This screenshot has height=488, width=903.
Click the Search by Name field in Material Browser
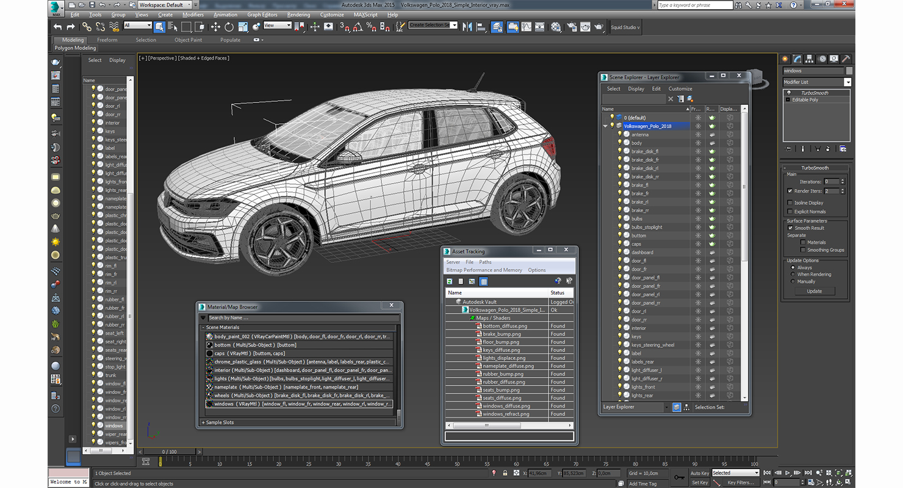coord(303,318)
